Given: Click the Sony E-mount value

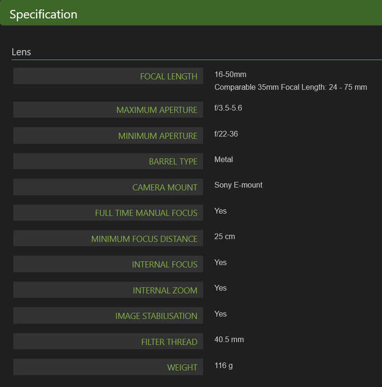Looking at the screenshot, I should tap(238, 185).
